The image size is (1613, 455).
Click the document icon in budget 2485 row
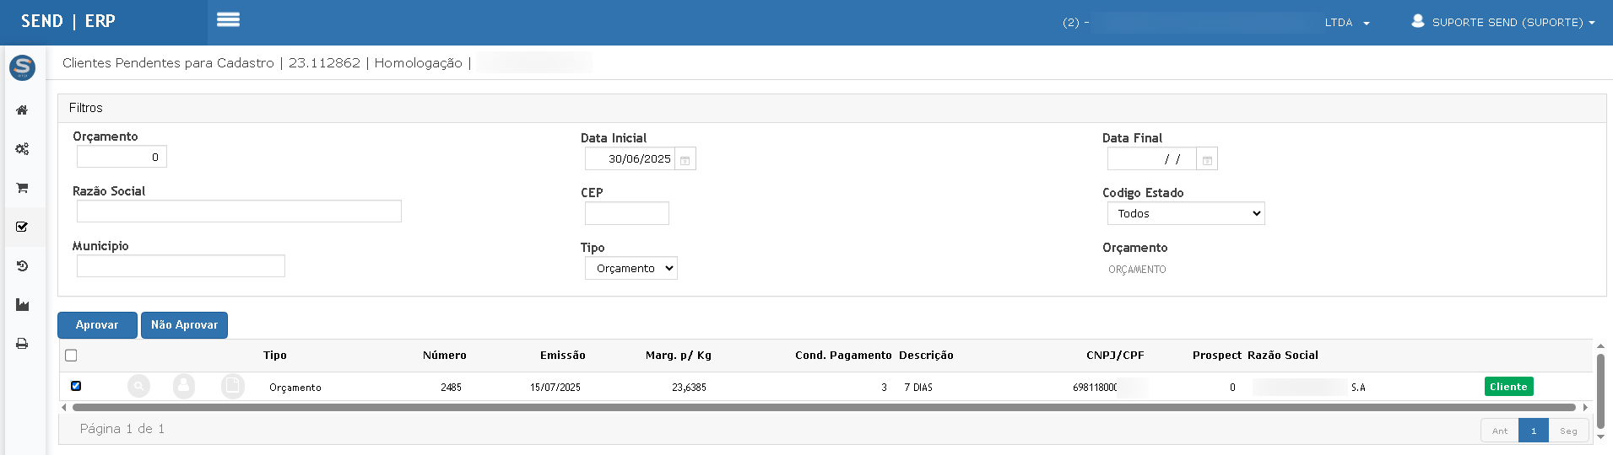pyautogui.click(x=232, y=387)
